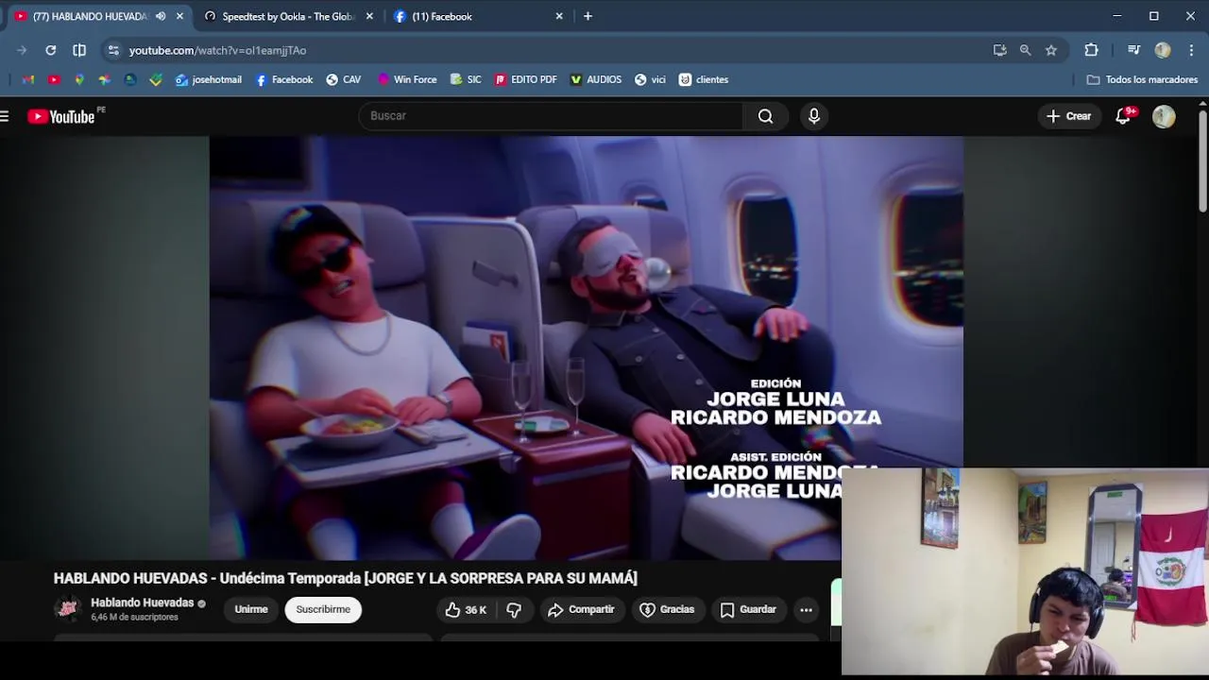
Task: Open EDITO PDF bookmark
Action: (x=525, y=79)
